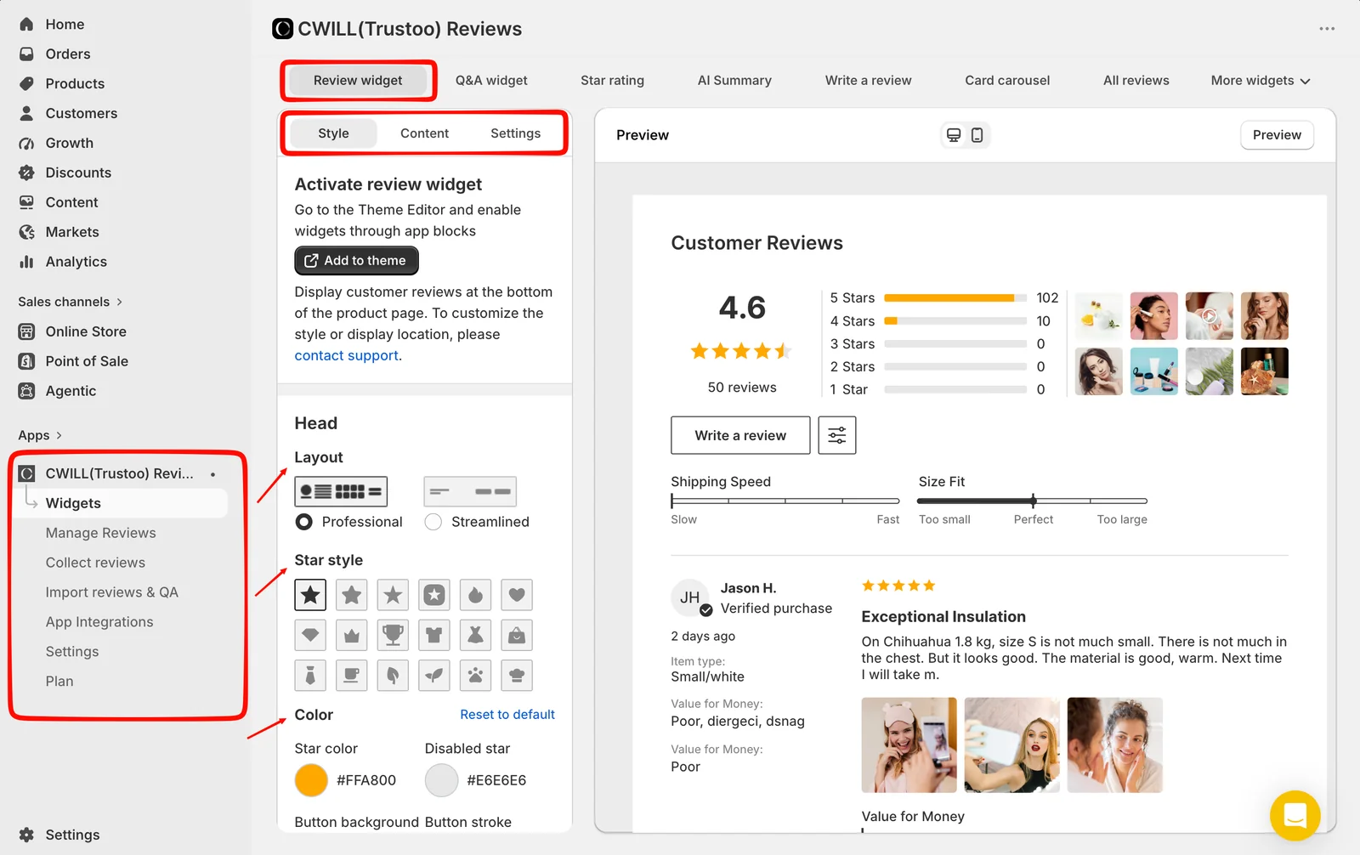Open Collect reviews in the sidebar
The height and width of the screenshot is (855, 1360).
pos(95,563)
